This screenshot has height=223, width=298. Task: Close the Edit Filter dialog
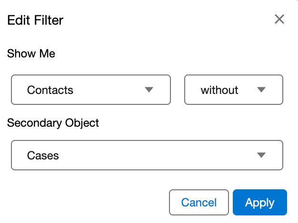pos(279,19)
